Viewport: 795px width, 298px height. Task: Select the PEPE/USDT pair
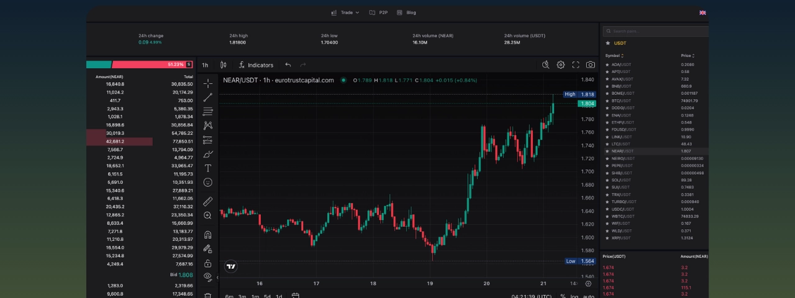[x=655, y=165]
